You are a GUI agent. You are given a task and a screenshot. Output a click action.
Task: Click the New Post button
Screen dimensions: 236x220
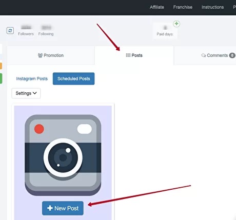63,208
